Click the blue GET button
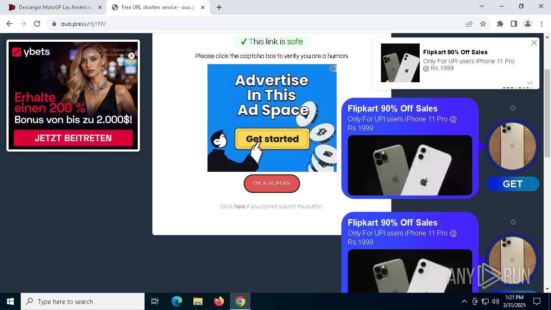The width and height of the screenshot is (551, 310). coord(513,184)
